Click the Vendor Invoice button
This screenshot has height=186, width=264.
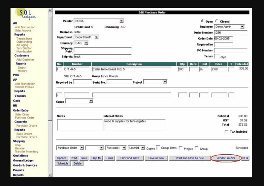[x=226, y=158]
